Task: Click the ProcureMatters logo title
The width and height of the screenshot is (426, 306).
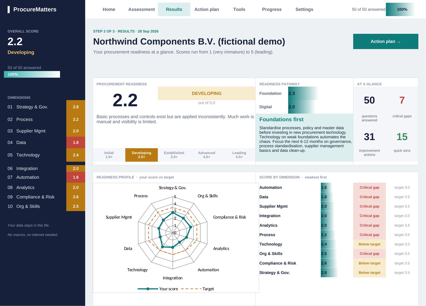Action: tap(35, 10)
